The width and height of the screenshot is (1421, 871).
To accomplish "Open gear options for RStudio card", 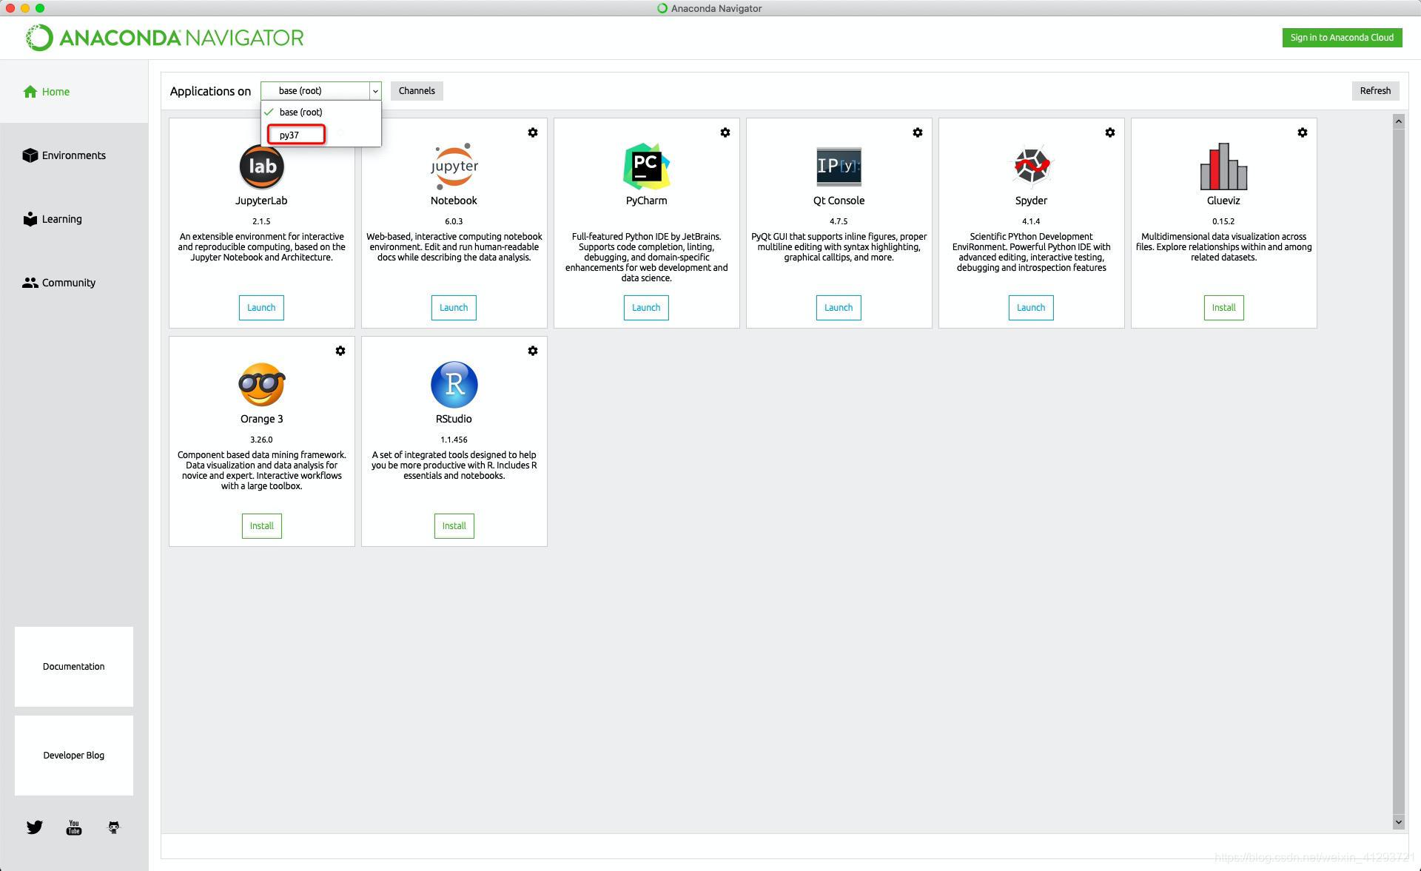I will tap(533, 351).
